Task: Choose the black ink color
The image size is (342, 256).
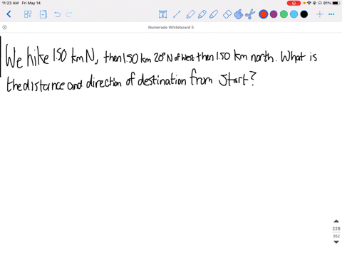Action: pos(304,14)
